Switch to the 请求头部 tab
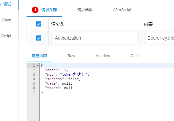Screen dimensions: 174x121 tap(49, 10)
